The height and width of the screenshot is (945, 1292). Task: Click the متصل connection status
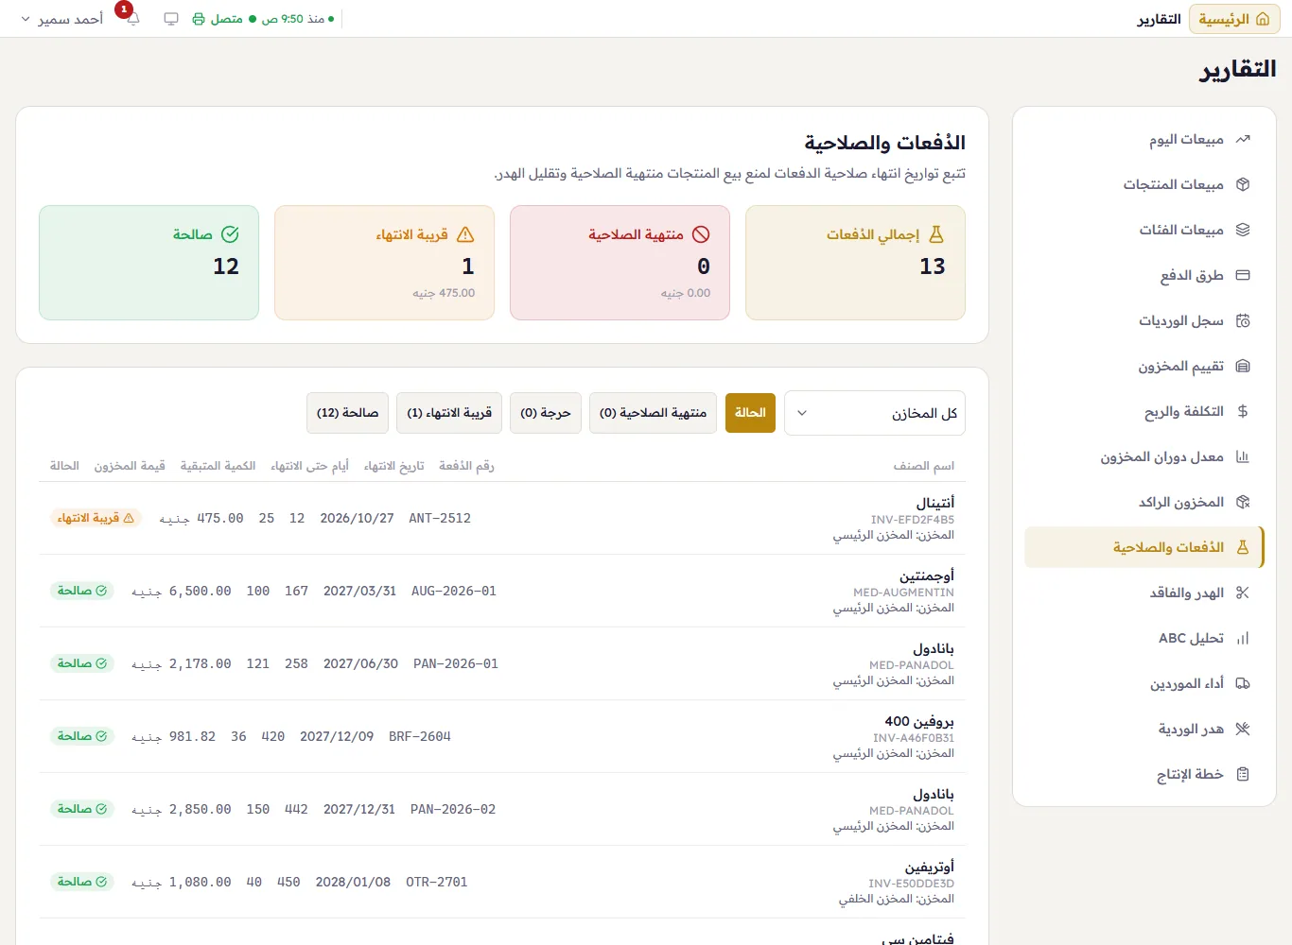pyautogui.click(x=226, y=19)
